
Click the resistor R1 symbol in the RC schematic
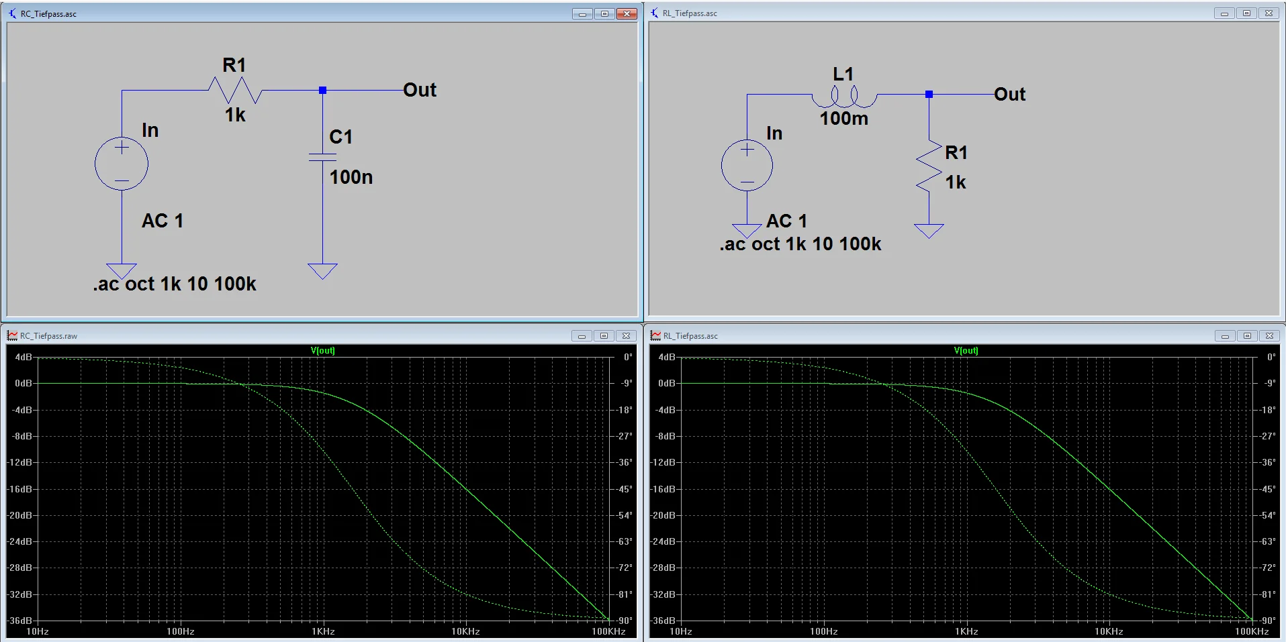click(x=234, y=90)
